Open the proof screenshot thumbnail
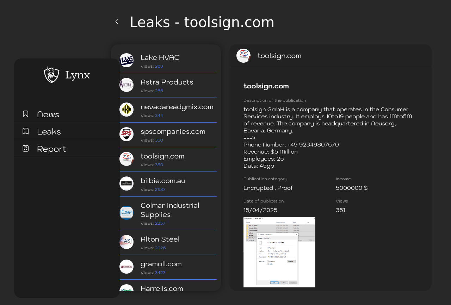The image size is (451, 305). [x=279, y=252]
